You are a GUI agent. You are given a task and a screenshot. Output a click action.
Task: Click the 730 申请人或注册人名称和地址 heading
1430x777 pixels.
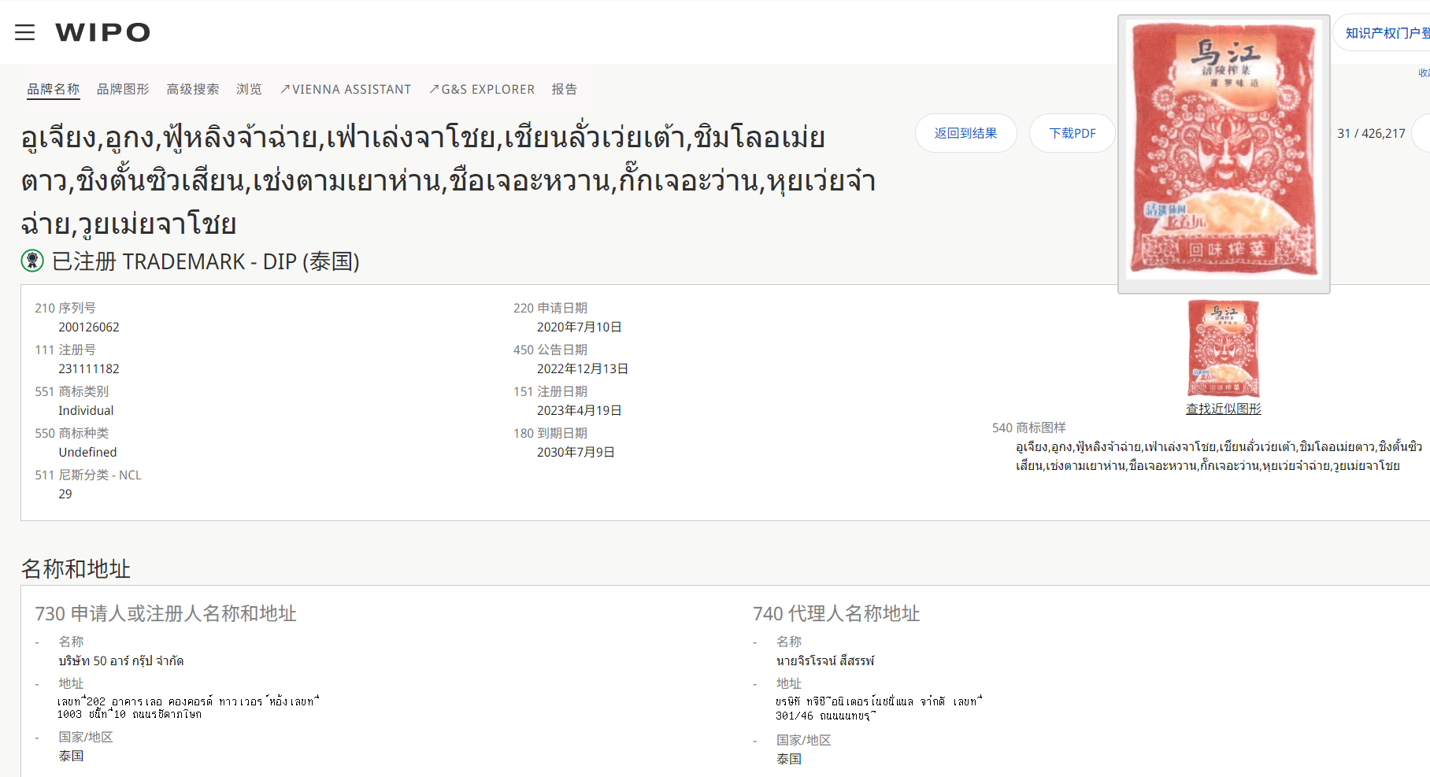pyautogui.click(x=166, y=613)
